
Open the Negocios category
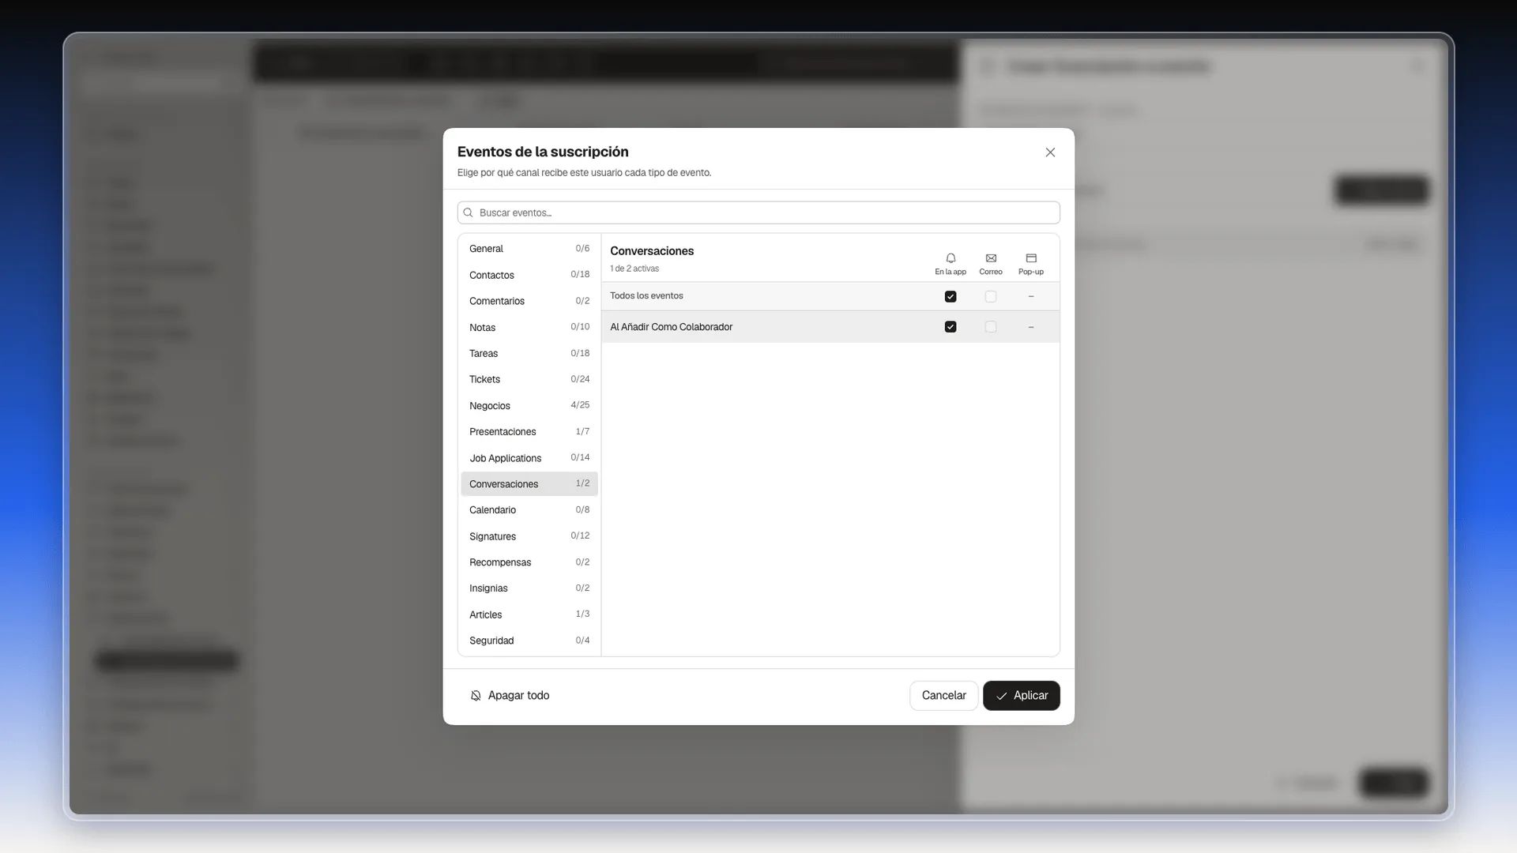(529, 405)
